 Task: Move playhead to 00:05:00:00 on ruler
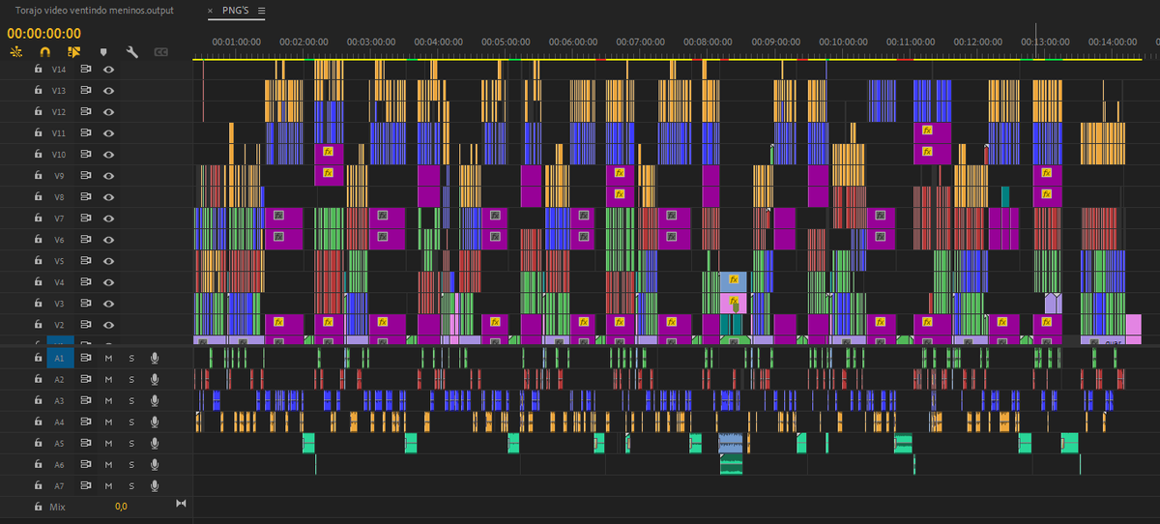pos(506,42)
